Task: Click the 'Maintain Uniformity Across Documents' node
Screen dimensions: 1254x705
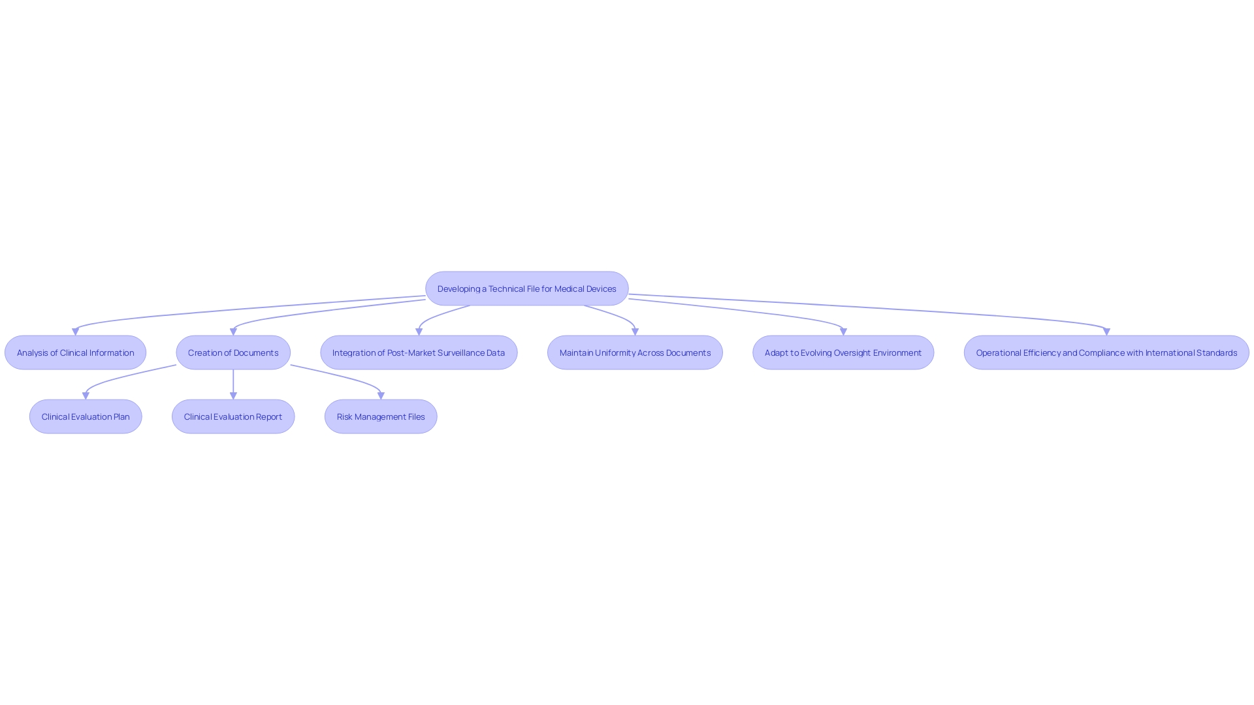Action: 635,352
